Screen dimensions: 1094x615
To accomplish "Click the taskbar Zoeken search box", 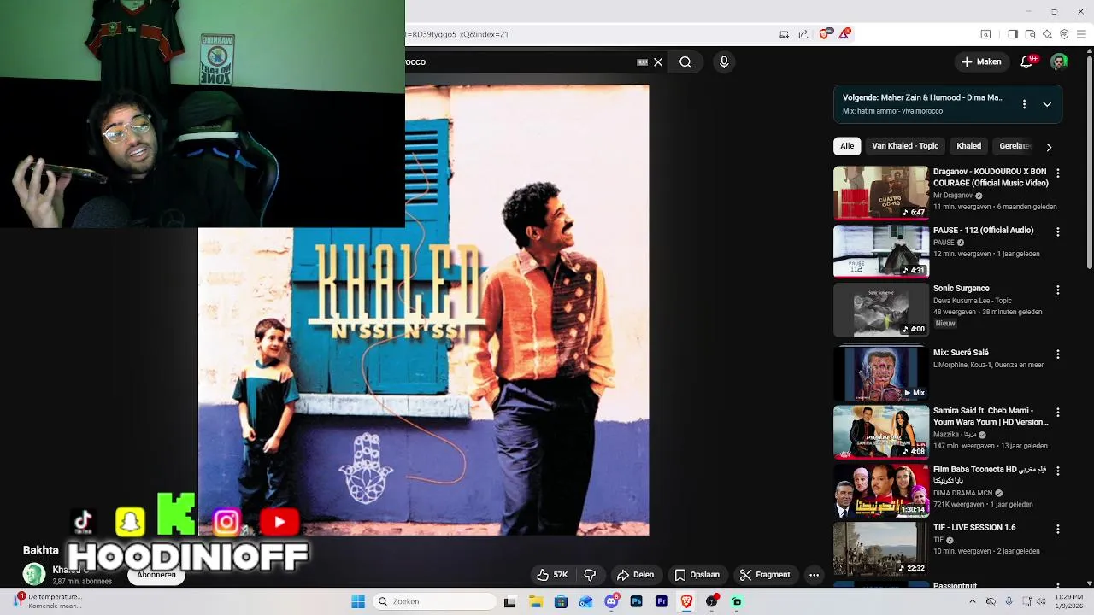I will (x=432, y=601).
